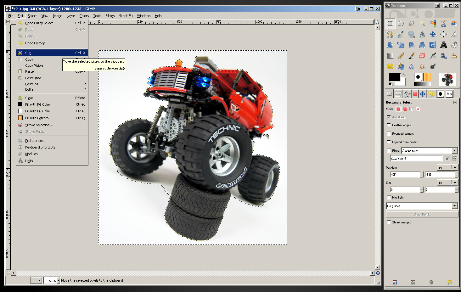
Task: Open the Filters menu
Action: [x=110, y=16]
